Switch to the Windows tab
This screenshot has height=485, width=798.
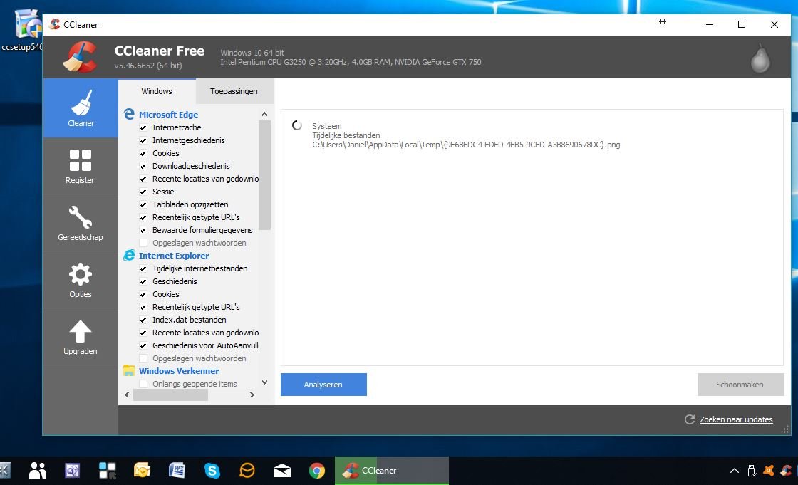[157, 91]
